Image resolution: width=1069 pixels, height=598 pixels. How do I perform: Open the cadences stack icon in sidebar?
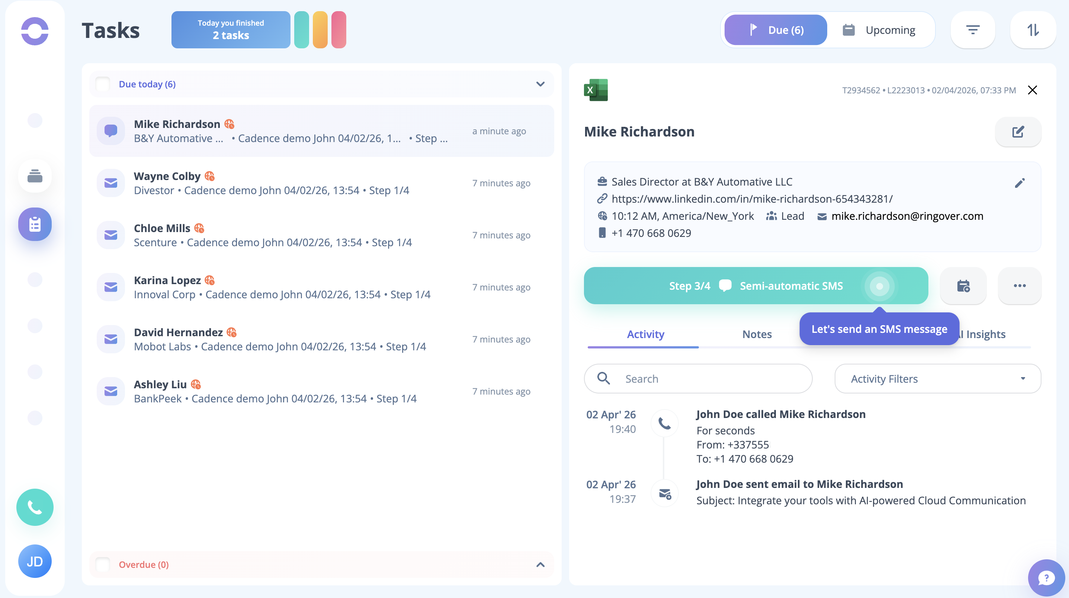[35, 176]
